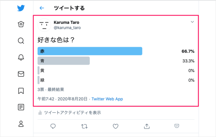Open the search icon in sidebar

21,41
